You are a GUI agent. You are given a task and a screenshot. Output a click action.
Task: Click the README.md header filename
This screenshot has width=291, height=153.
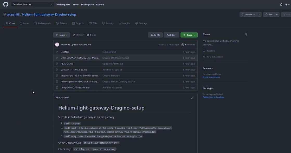62,98
